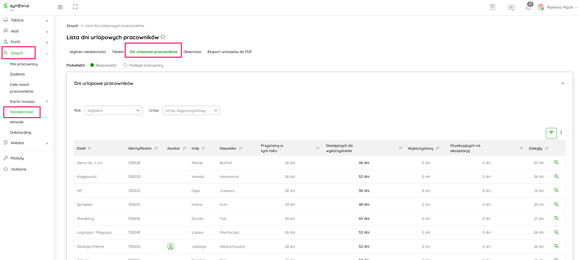
Task: Open the three-dot table options menu
Action: click(561, 133)
